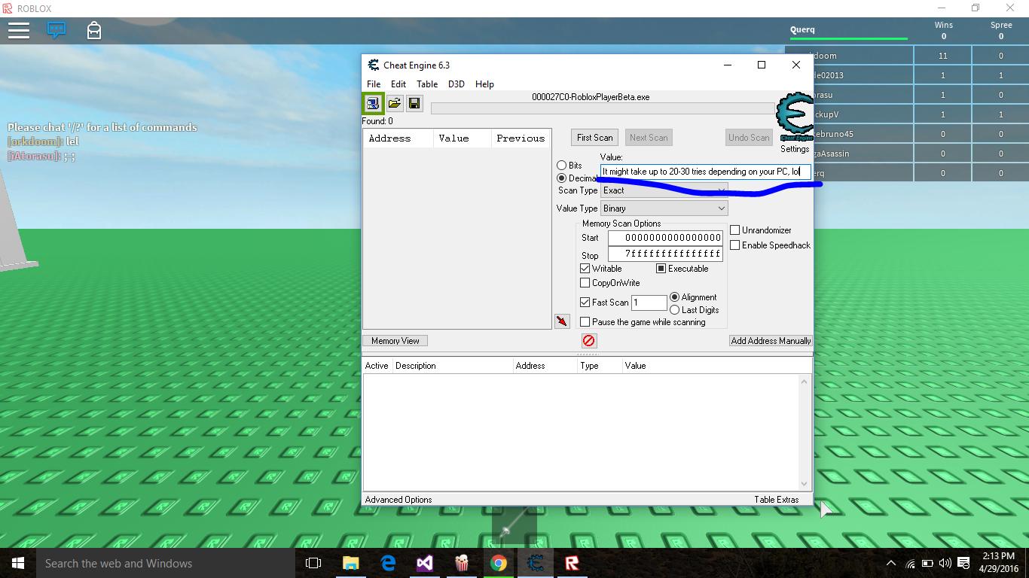Switch to Cheat Engine taskbar icon

(x=535, y=563)
